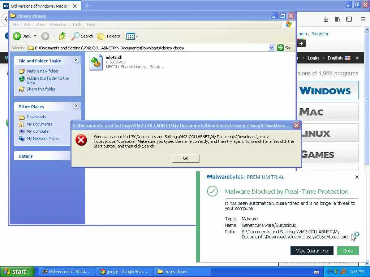Open the Favorites menu in Explorer
This screenshot has height=277, width=370.
coord(58,25)
